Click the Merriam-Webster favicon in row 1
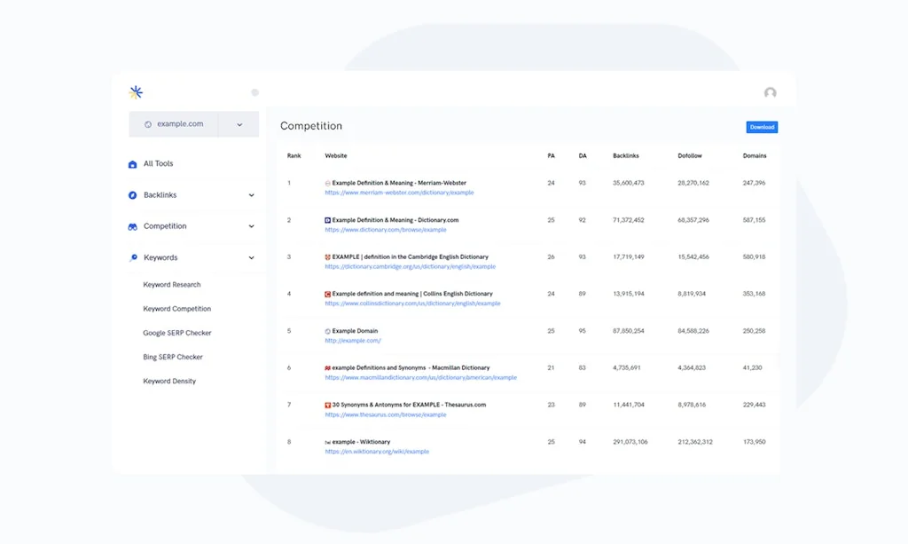This screenshot has width=908, height=544. (328, 184)
